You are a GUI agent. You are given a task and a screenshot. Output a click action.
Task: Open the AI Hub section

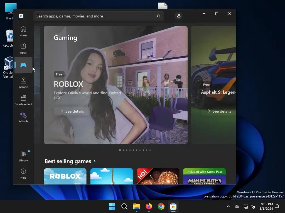23,117
